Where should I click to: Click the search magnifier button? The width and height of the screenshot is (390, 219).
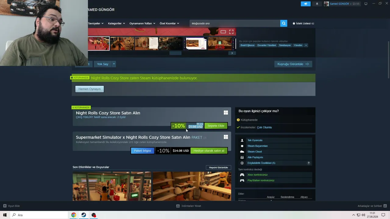tap(284, 23)
